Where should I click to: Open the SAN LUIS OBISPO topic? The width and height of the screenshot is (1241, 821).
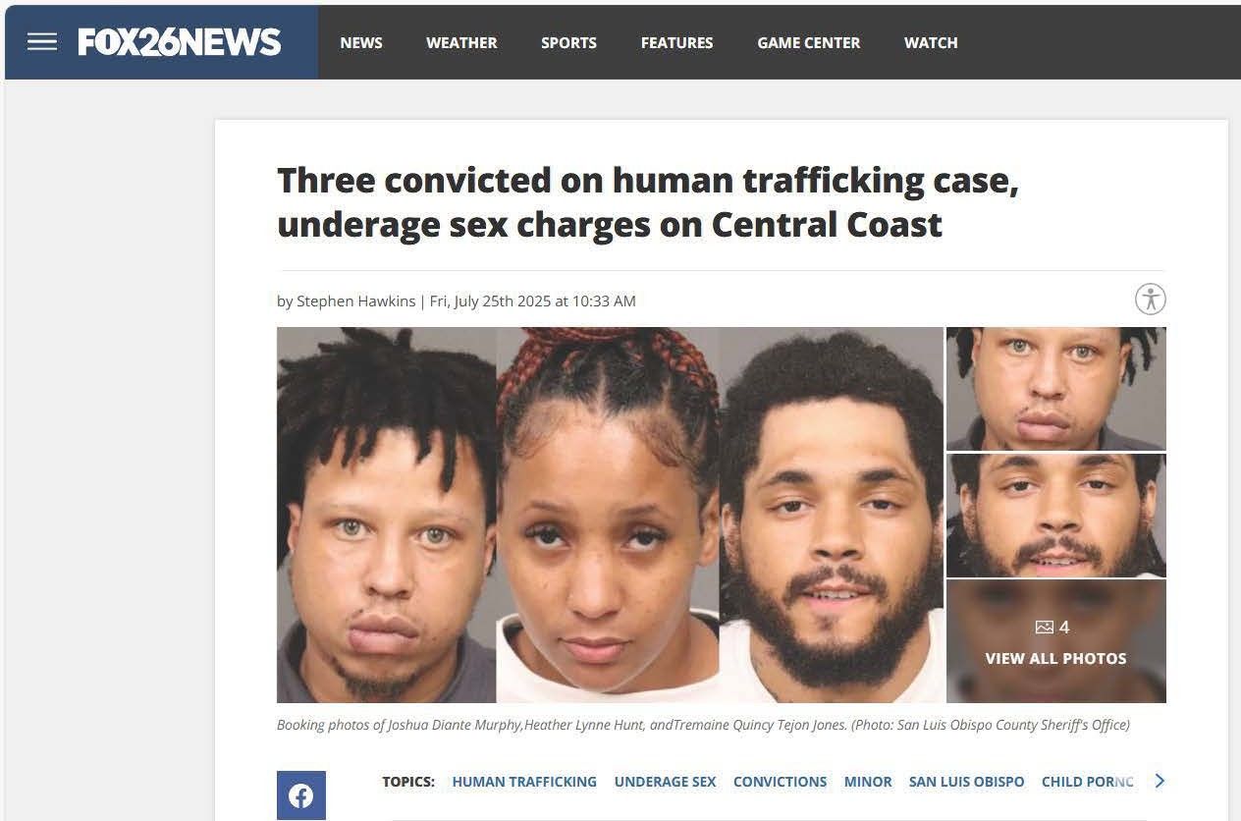coord(967,782)
